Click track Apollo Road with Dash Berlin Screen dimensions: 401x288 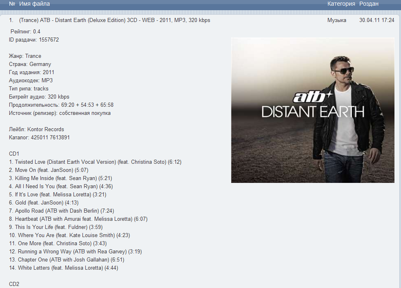point(61,211)
